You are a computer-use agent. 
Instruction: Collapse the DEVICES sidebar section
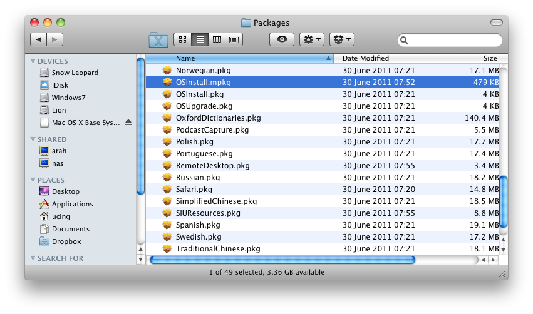[33, 61]
